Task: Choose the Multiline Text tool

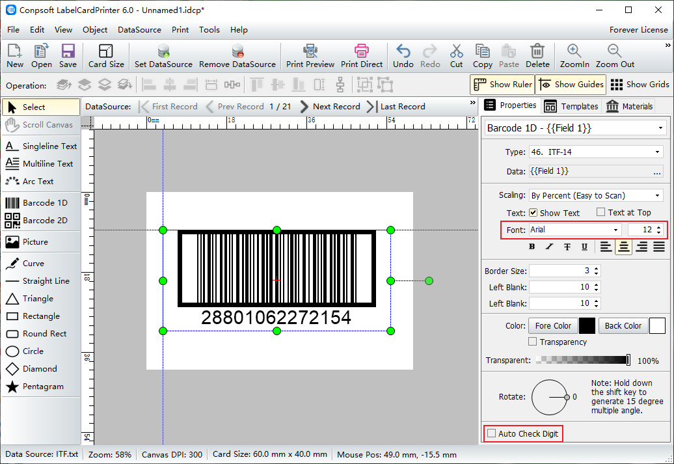Action: (x=41, y=164)
